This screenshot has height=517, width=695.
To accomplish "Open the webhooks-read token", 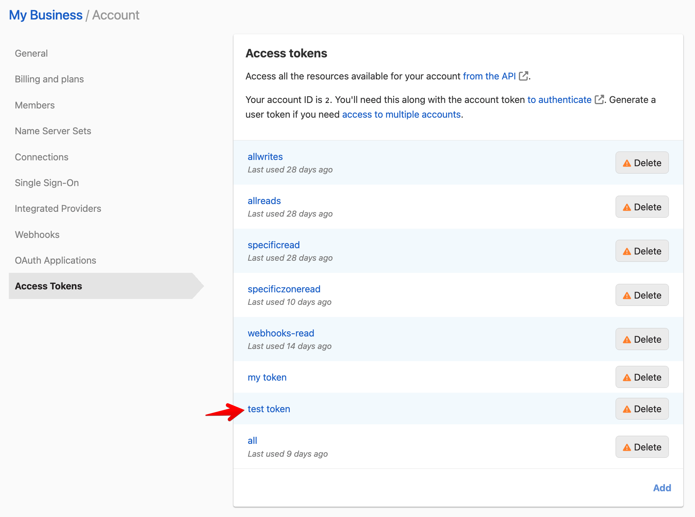I will coord(281,333).
